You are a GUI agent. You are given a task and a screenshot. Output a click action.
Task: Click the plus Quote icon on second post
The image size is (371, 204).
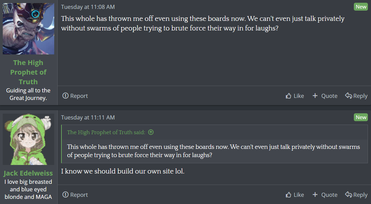(315, 194)
